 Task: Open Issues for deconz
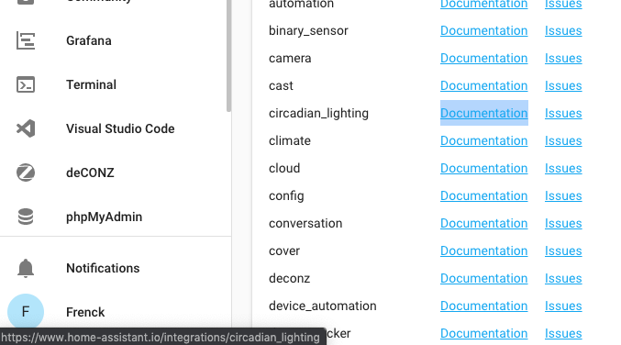coord(563,278)
